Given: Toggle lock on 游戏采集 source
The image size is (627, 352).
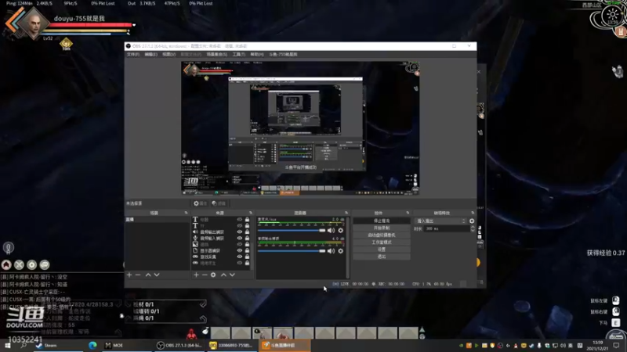Looking at the screenshot, I should tap(247, 257).
